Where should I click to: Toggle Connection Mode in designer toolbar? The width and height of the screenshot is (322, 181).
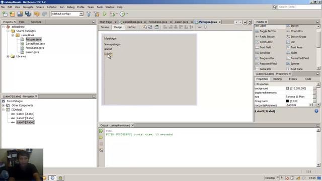150,27
